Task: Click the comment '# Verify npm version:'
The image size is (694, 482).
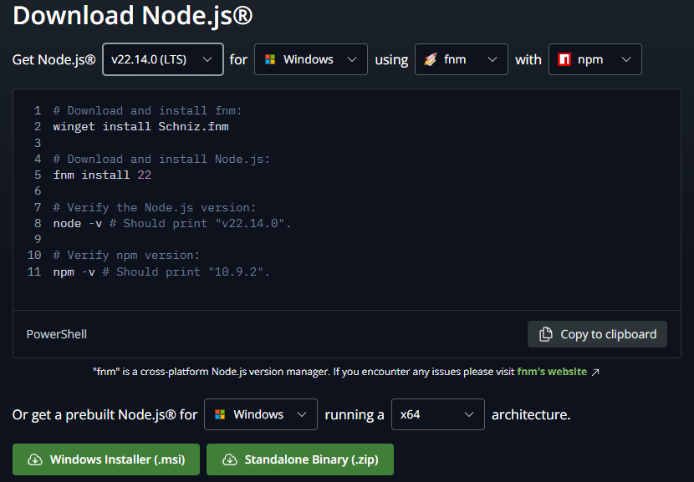Action: point(126,256)
